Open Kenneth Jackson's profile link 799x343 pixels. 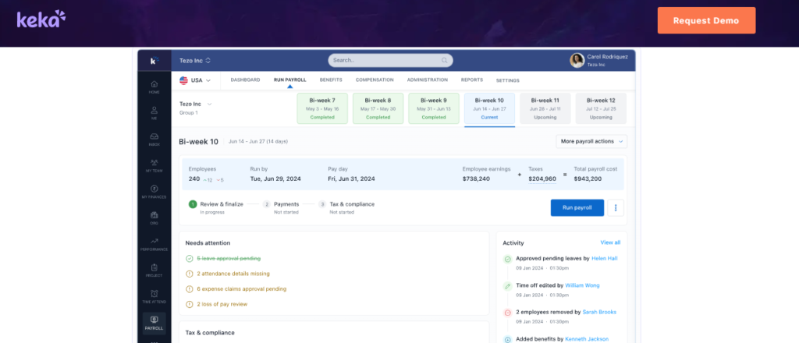pyautogui.click(x=587, y=339)
